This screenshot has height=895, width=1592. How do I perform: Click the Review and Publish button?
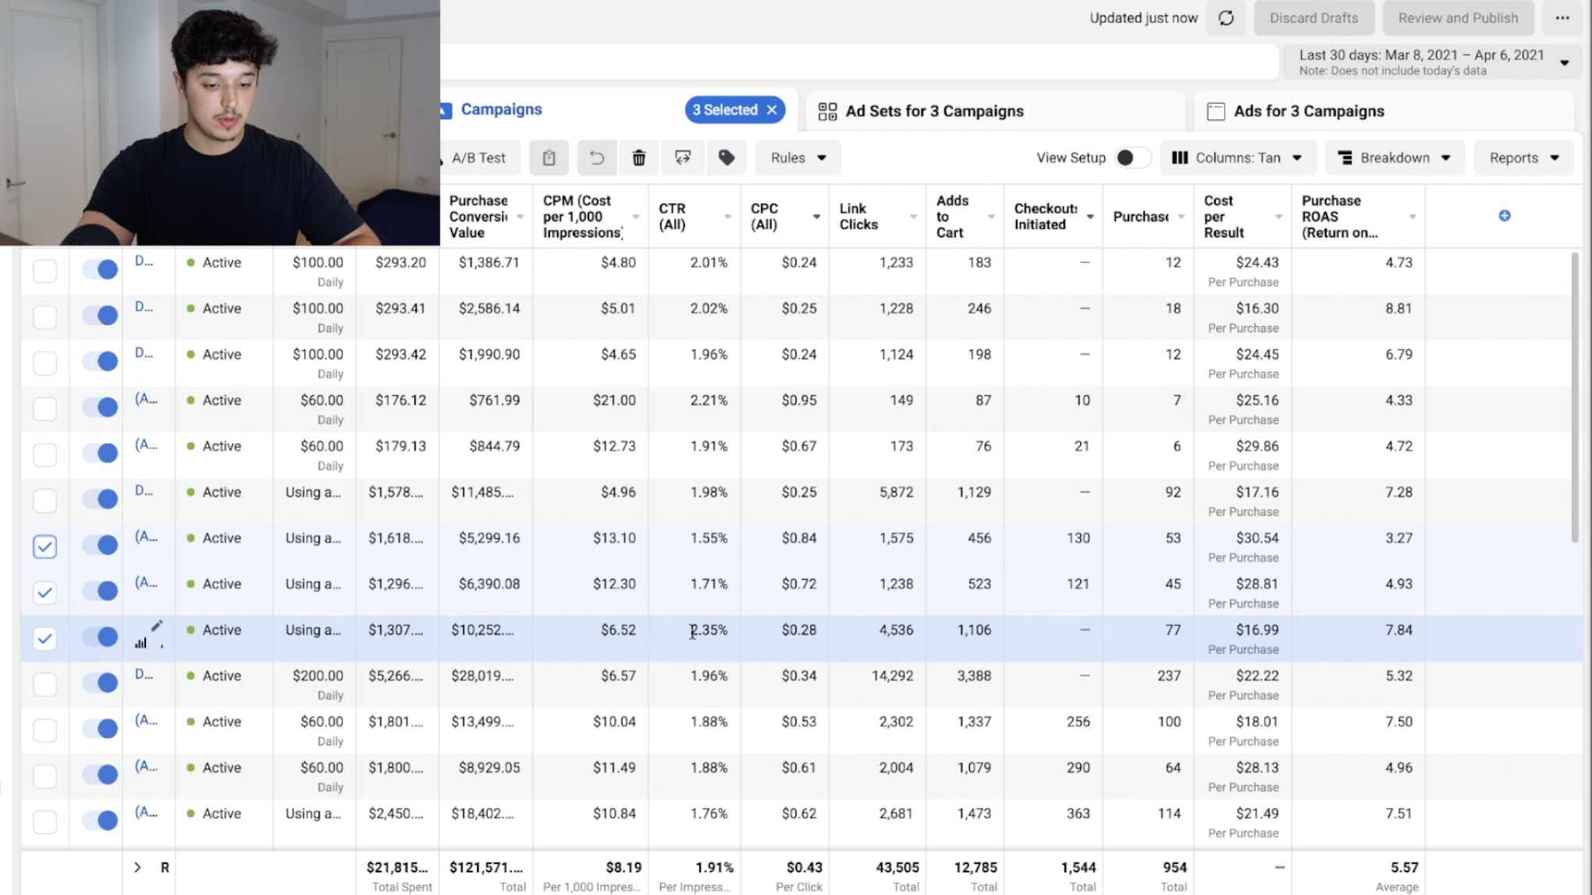tap(1458, 18)
